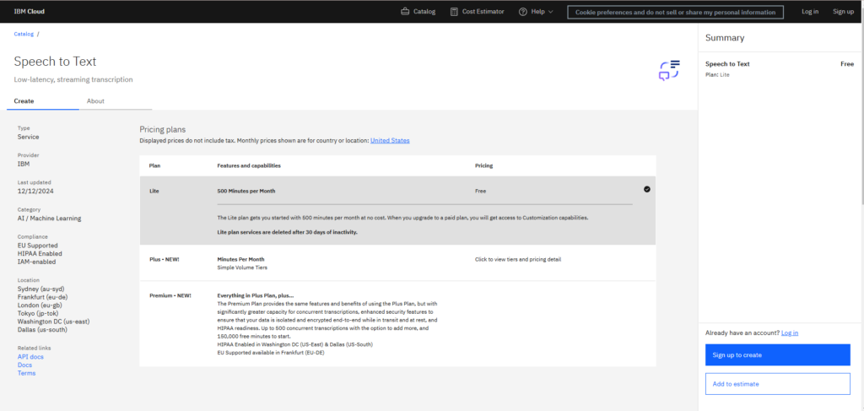Image resolution: width=864 pixels, height=411 pixels.
Task: Click Frankfurt (eu-de) location
Action: point(43,297)
